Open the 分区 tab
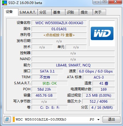 coord(44,12)
